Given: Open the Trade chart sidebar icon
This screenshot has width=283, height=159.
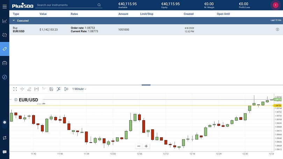Looking at the screenshot, I should tap(5, 21).
